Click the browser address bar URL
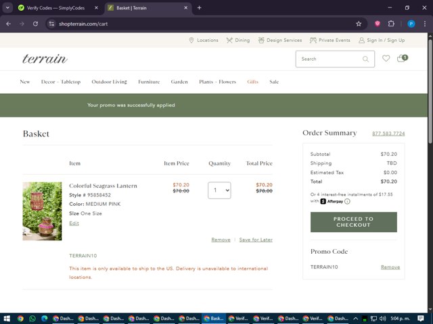Image resolution: width=433 pixels, height=324 pixels. (x=83, y=24)
